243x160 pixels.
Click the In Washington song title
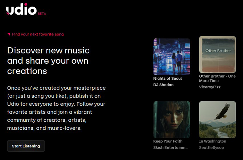212,141
